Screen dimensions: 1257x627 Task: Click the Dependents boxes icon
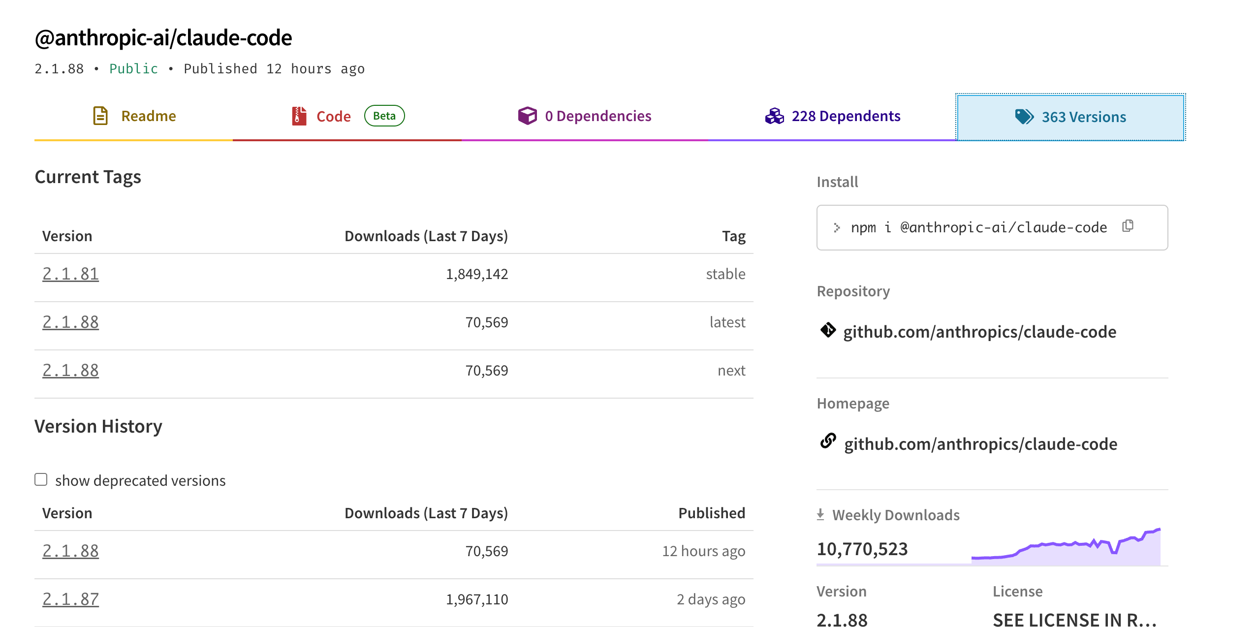point(774,116)
